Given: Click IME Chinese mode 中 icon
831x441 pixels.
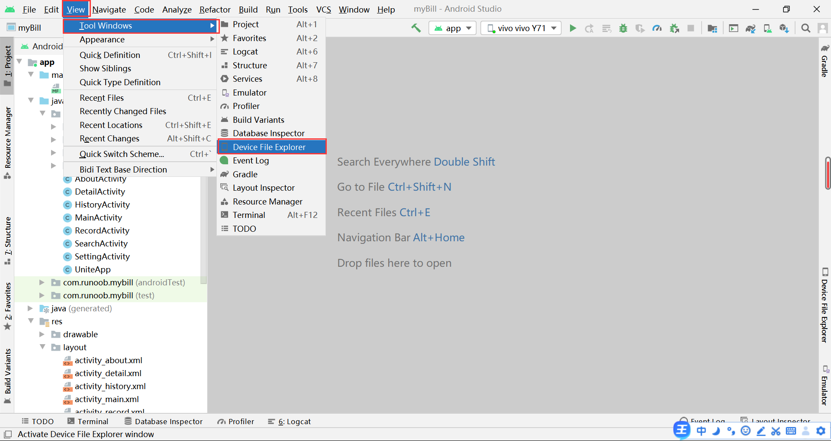Looking at the screenshot, I should (x=701, y=431).
